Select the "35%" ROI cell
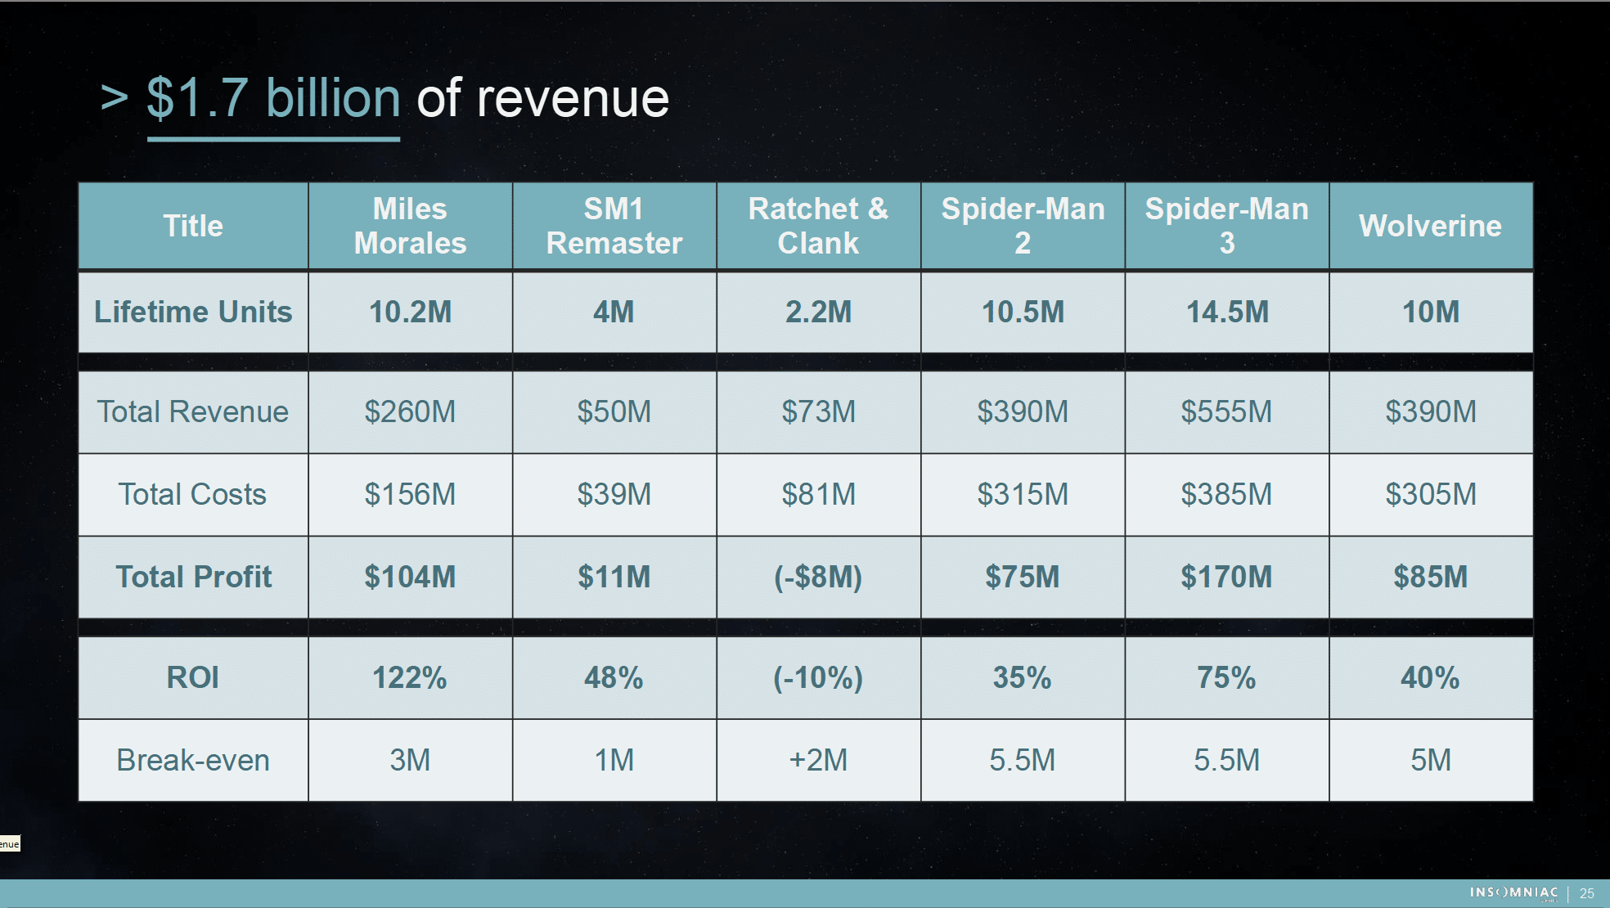Image resolution: width=1610 pixels, height=908 pixels. pos(1023,677)
